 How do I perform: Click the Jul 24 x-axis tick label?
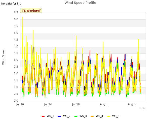48,104
